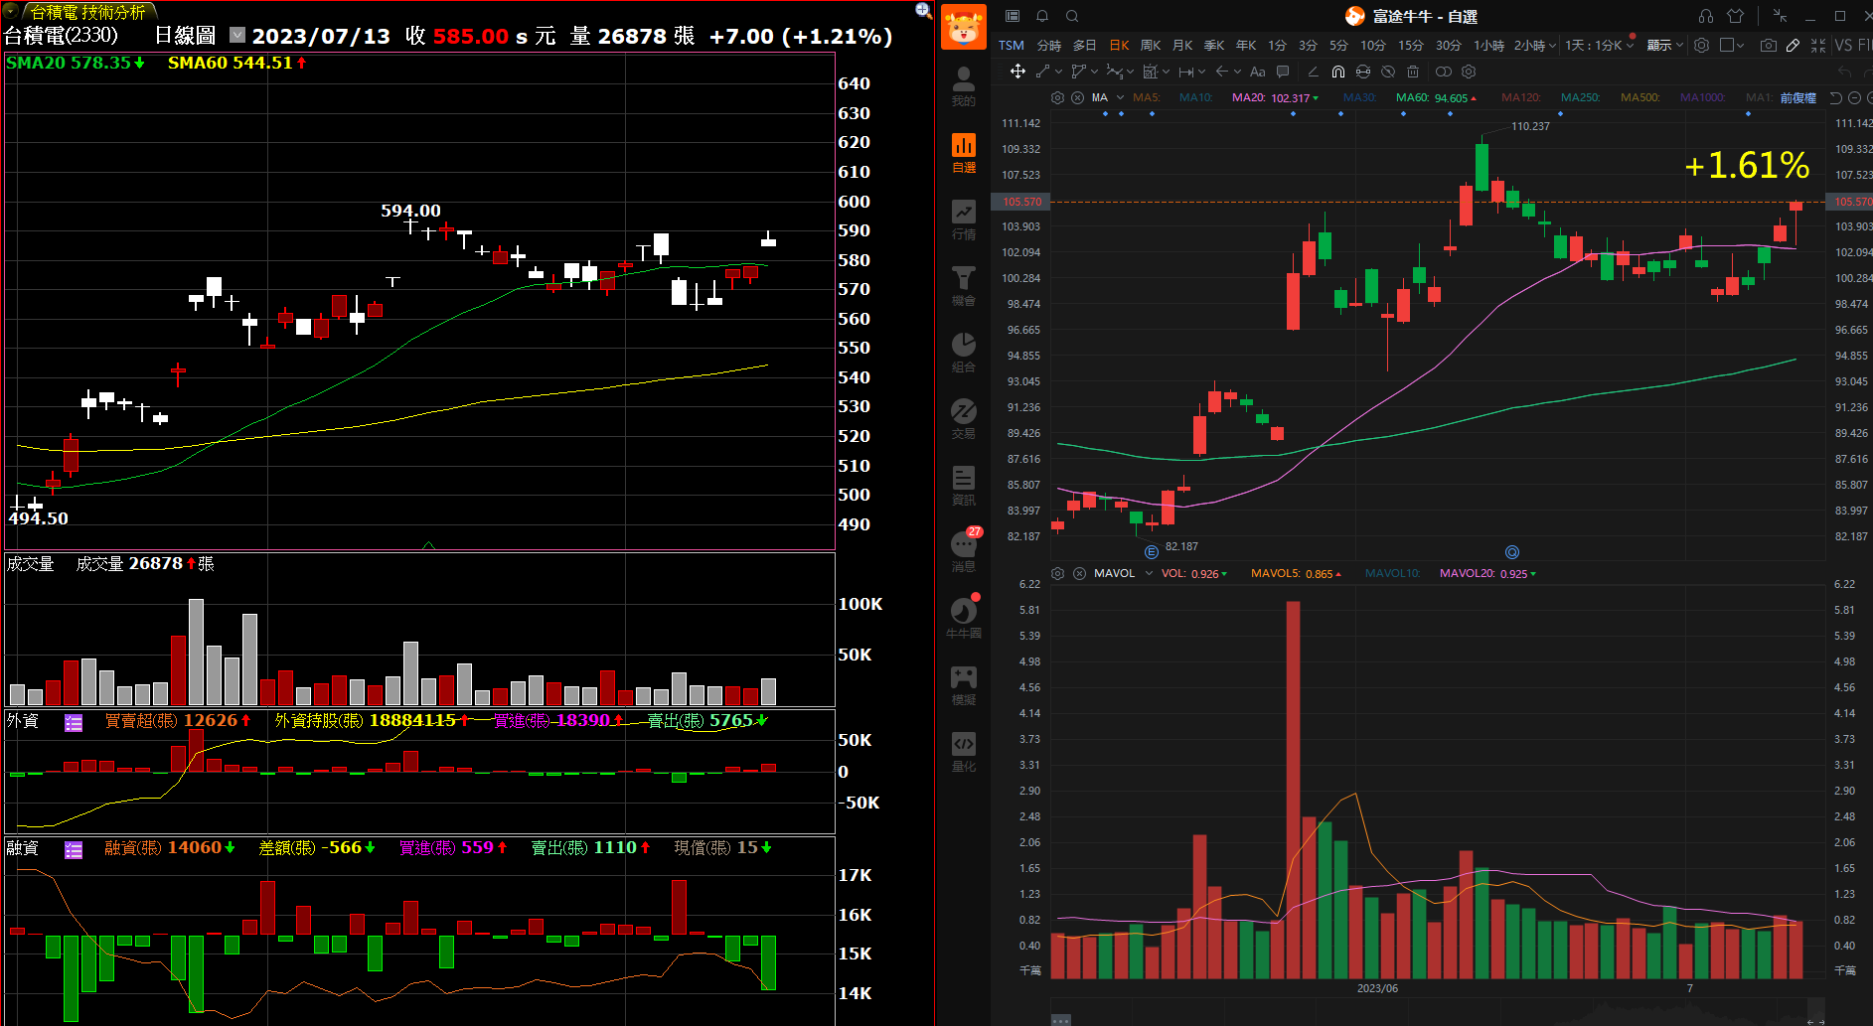Delete drawings with the trash icon

tap(1413, 72)
